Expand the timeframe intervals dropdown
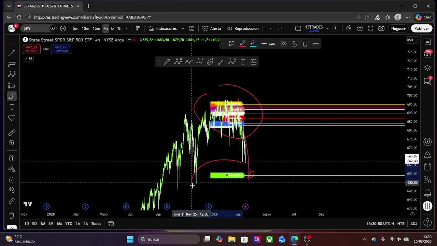Image resolution: width=437 pixels, height=246 pixels. [x=126, y=28]
